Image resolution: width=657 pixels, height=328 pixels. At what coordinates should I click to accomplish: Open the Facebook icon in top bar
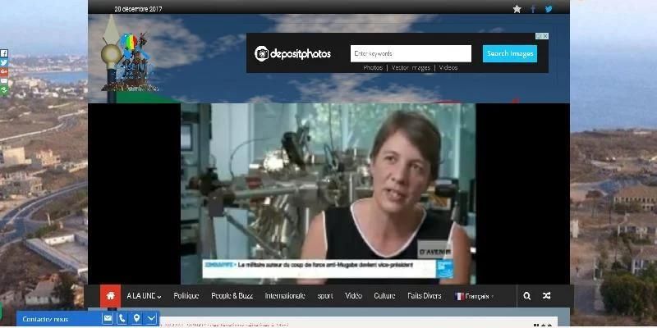(532, 9)
